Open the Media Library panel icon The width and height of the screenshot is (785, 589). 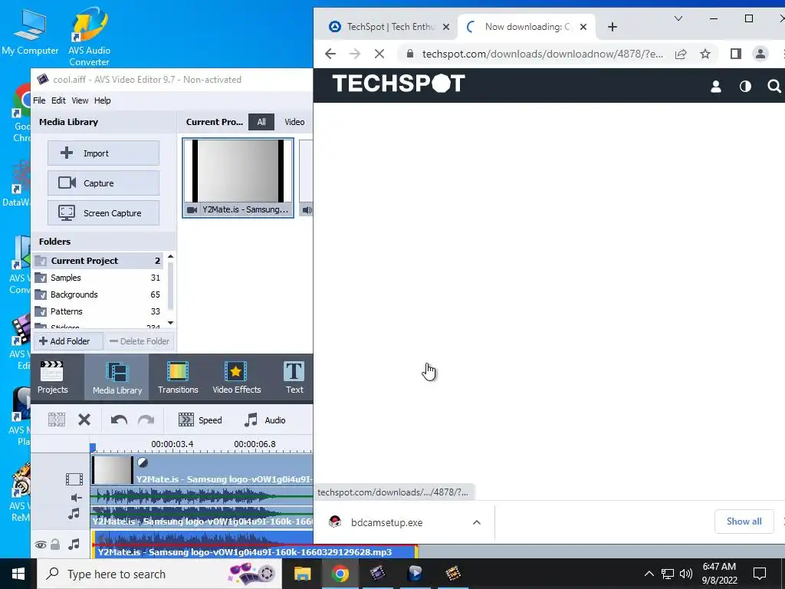[x=117, y=377]
